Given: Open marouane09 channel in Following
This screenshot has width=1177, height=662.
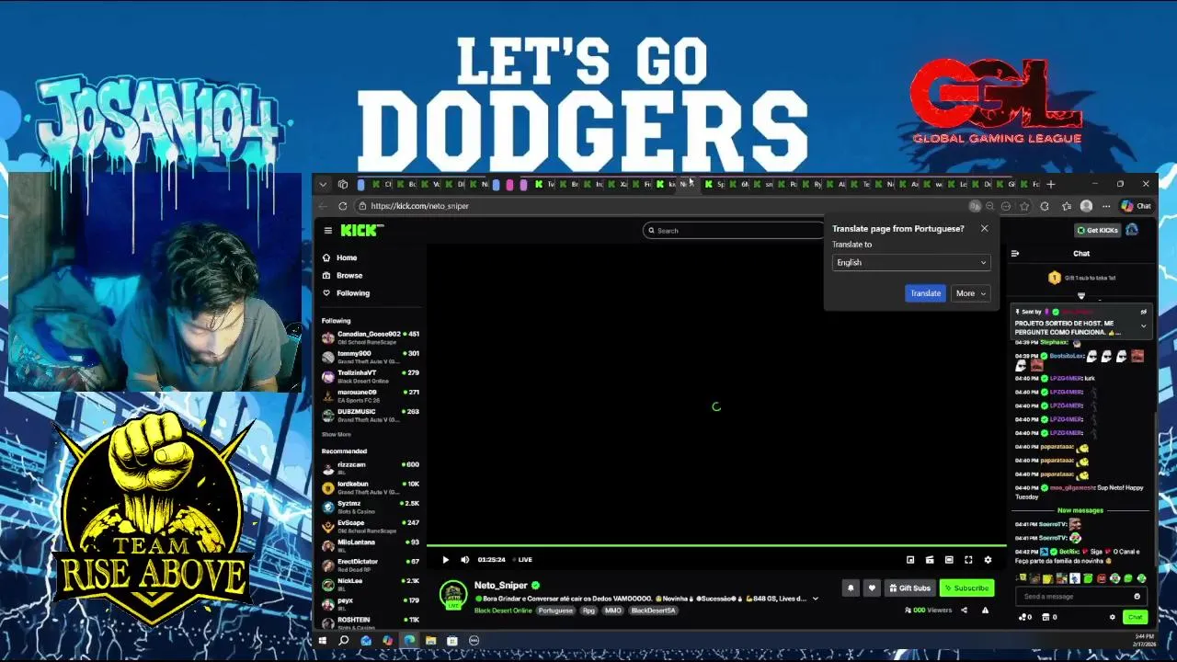Looking at the screenshot, I should (x=371, y=395).
